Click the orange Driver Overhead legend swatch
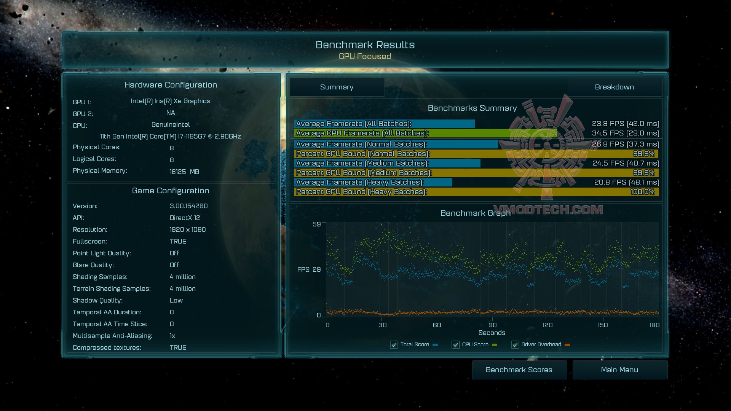The height and width of the screenshot is (411, 731). click(x=567, y=345)
